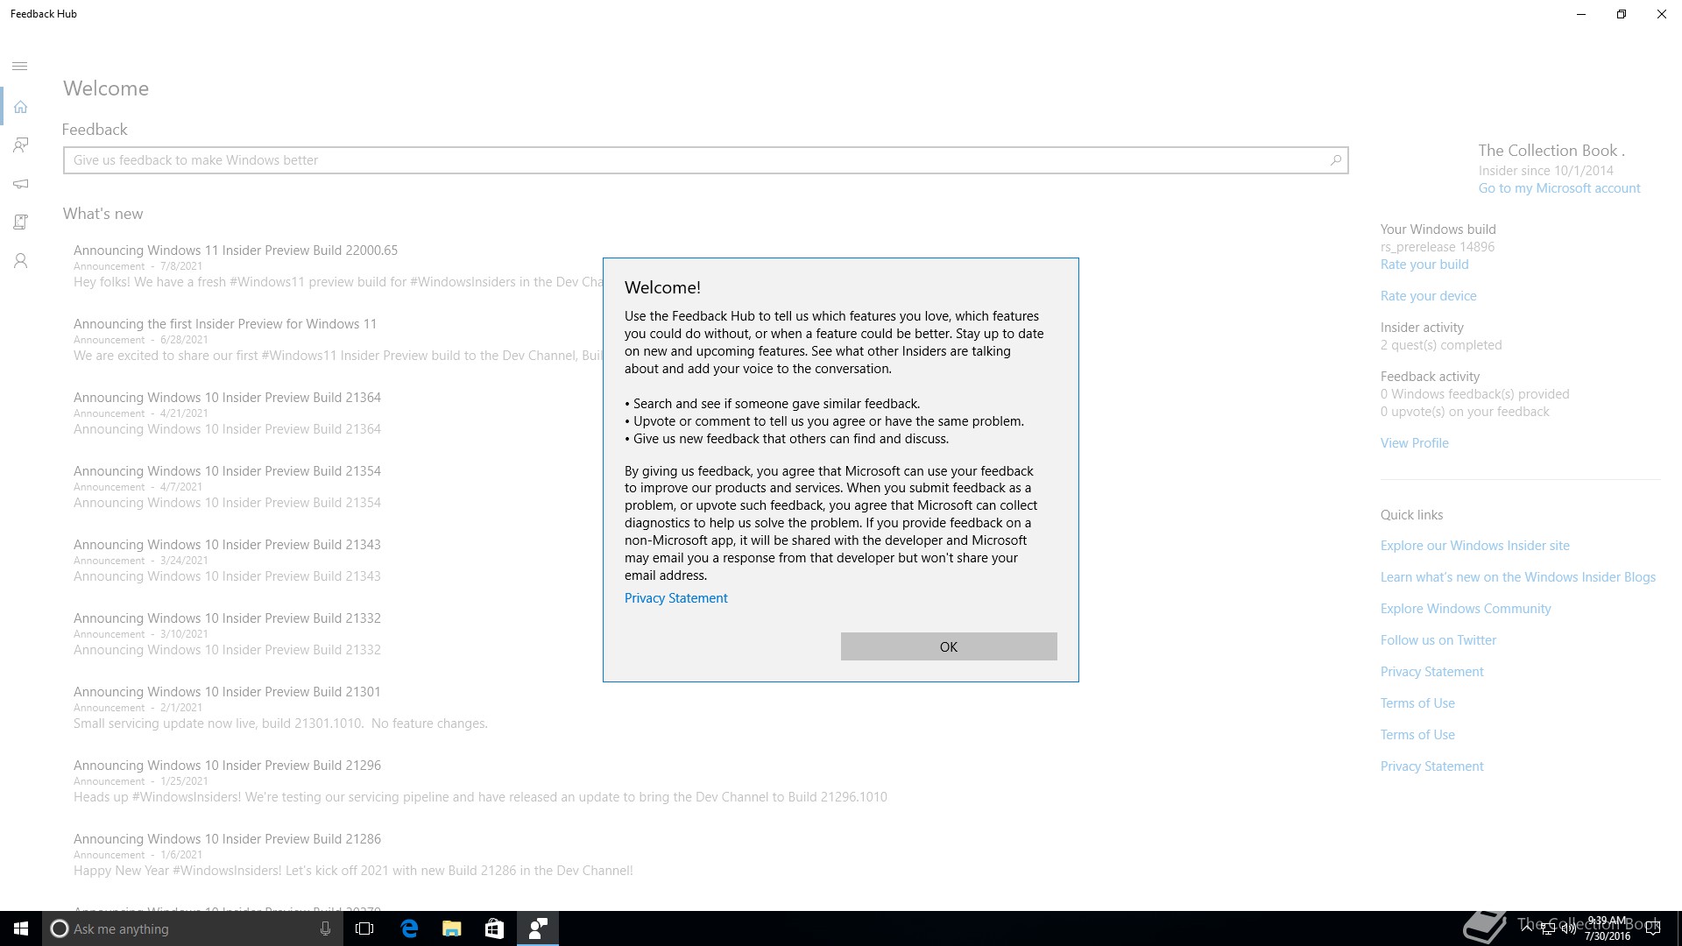Click the Cortana microphone icon

(325, 928)
